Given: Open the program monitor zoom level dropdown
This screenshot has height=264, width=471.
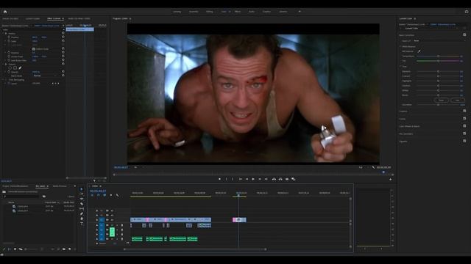Looking at the screenshot, I should point(139,167).
